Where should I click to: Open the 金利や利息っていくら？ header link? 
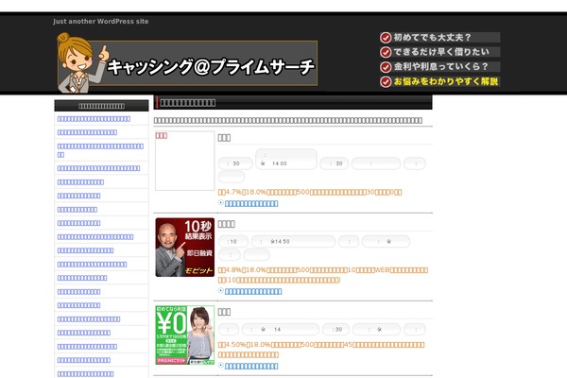pyautogui.click(x=439, y=67)
